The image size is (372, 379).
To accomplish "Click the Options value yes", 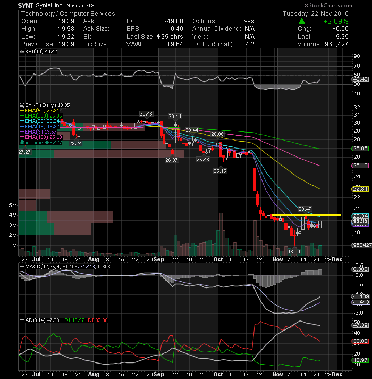I will [249, 21].
